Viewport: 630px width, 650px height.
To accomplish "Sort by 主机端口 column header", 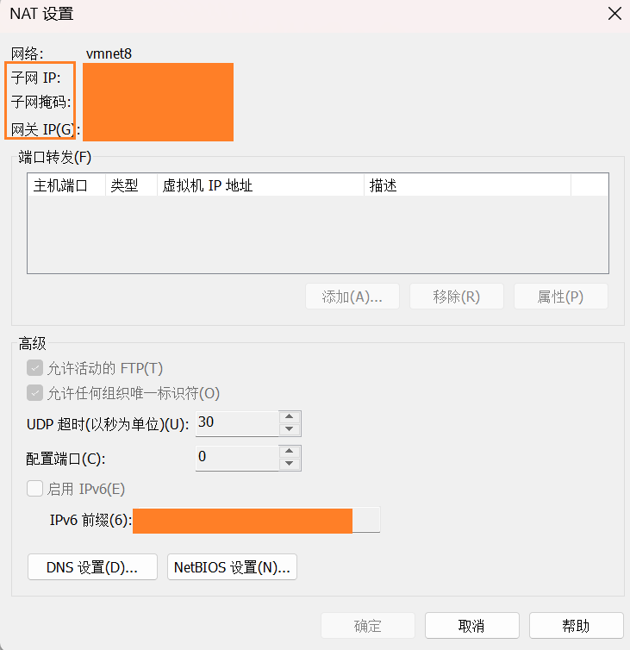I will [x=66, y=184].
